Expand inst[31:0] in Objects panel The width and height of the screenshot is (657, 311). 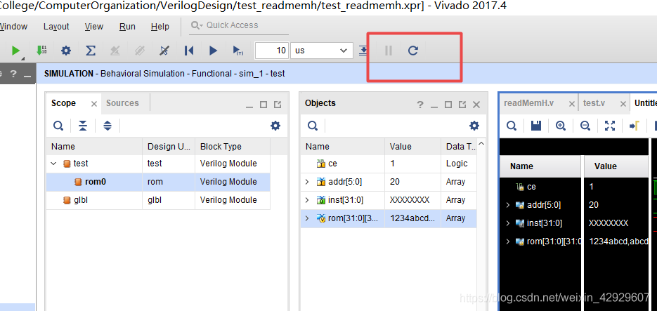307,200
